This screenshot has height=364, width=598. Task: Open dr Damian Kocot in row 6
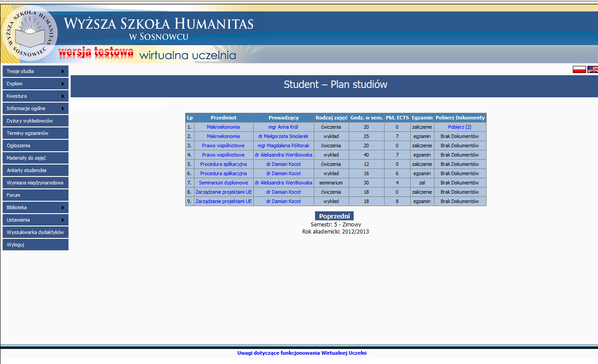coord(283,173)
